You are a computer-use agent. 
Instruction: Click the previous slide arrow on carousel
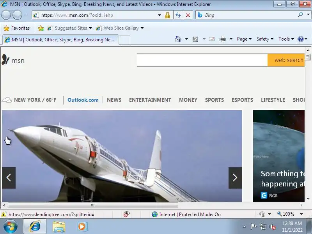pyautogui.click(x=9, y=178)
